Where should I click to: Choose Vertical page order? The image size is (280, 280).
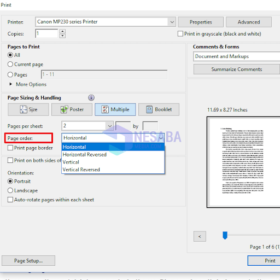pyautogui.click(x=113, y=162)
